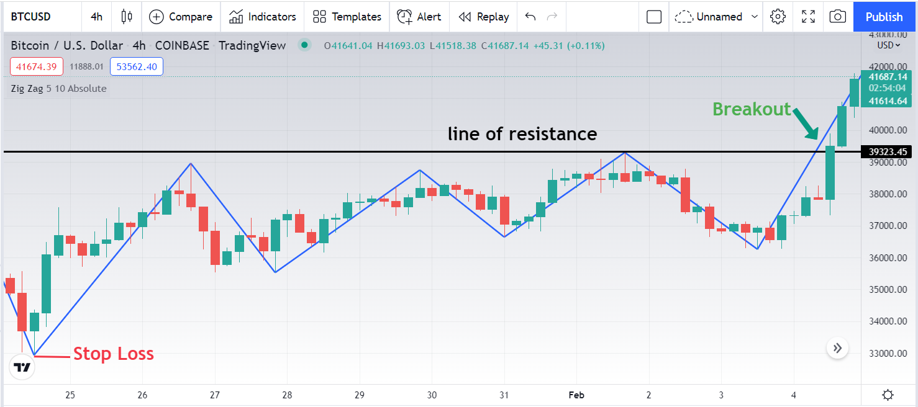Open the layout select square button
This screenshot has height=407, width=918.
(x=654, y=17)
